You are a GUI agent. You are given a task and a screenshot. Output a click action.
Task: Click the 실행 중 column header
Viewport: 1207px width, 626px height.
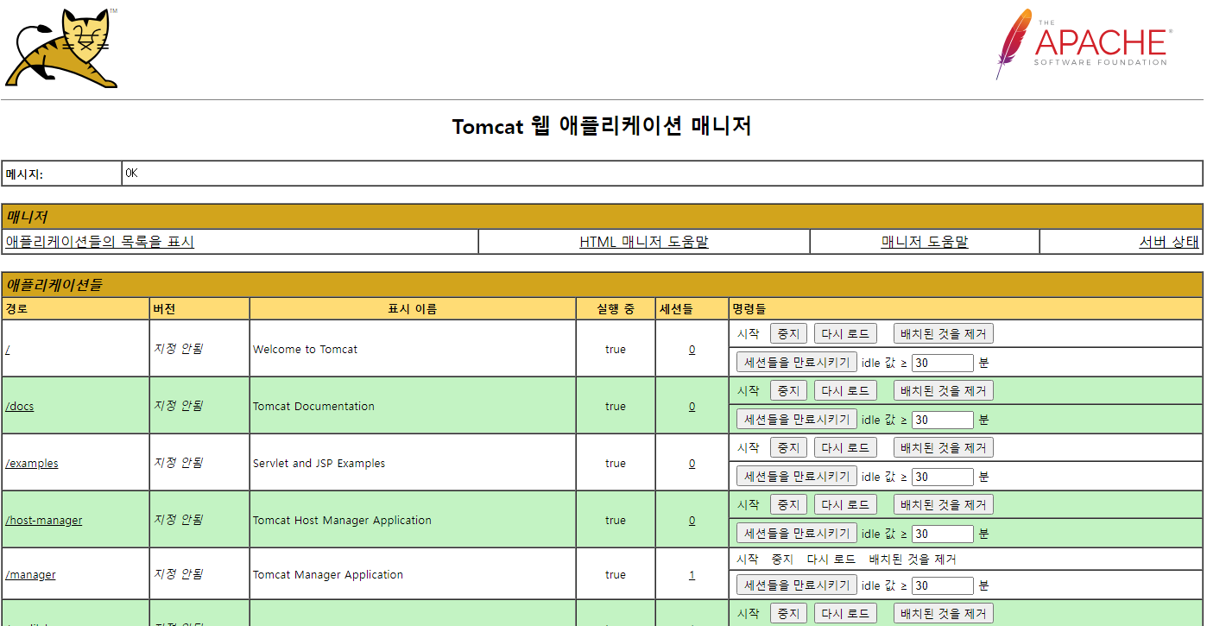(x=616, y=308)
